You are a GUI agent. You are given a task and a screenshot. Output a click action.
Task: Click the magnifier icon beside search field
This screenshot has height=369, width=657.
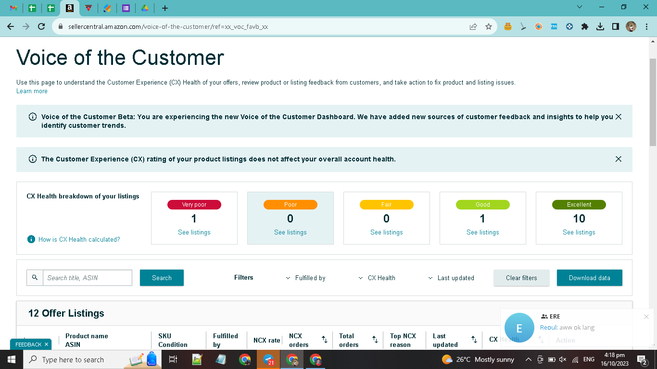coord(35,278)
